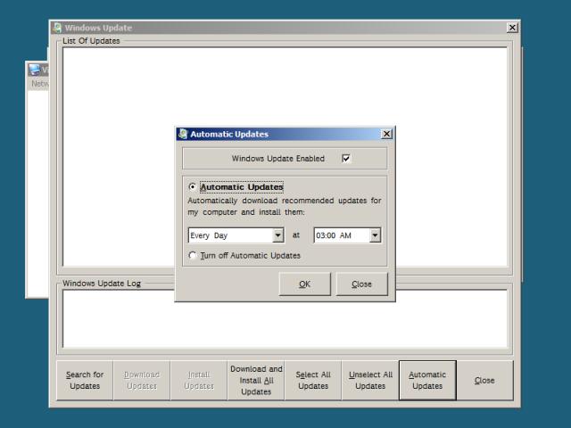Click inside the Windows Update Log box

point(285,319)
